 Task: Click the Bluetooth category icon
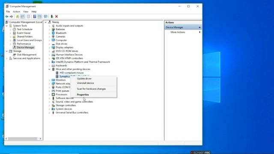click(x=53, y=33)
